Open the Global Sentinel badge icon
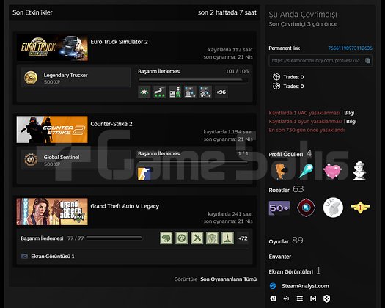 (31, 160)
